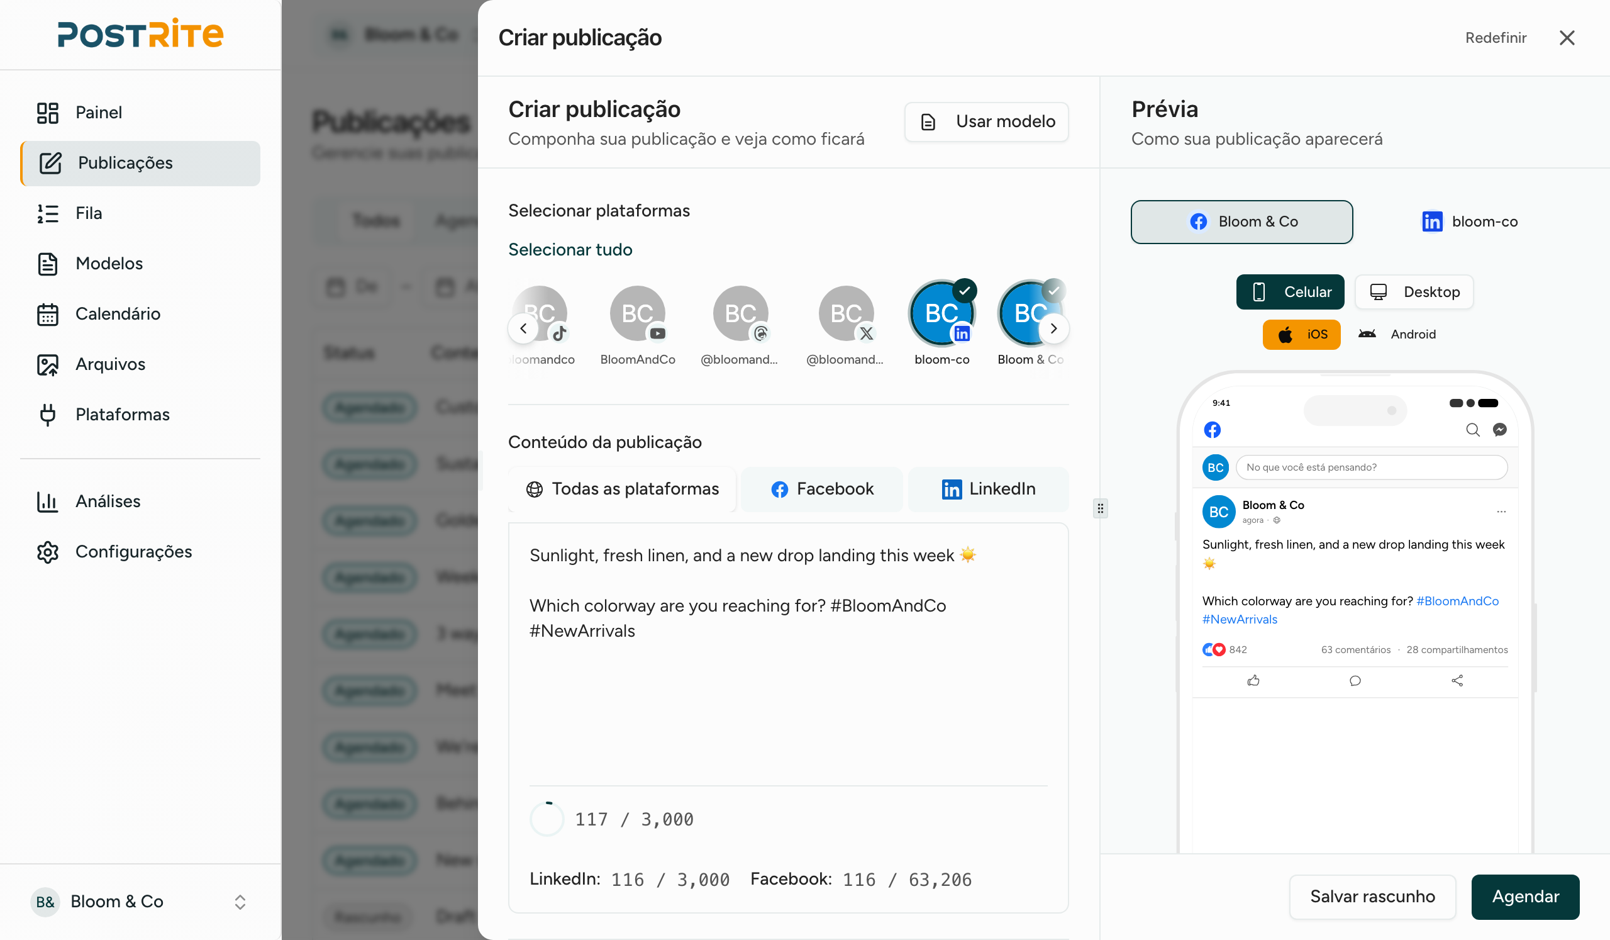
Task: Switch to Facebook content tab
Action: tap(821, 489)
